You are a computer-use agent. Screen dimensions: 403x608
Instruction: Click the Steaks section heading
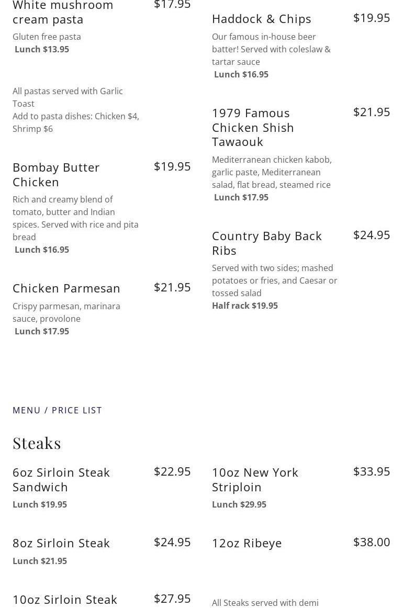(x=37, y=443)
